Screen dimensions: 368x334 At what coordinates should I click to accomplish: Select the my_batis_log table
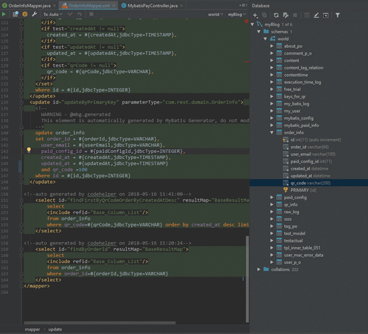pos(296,104)
